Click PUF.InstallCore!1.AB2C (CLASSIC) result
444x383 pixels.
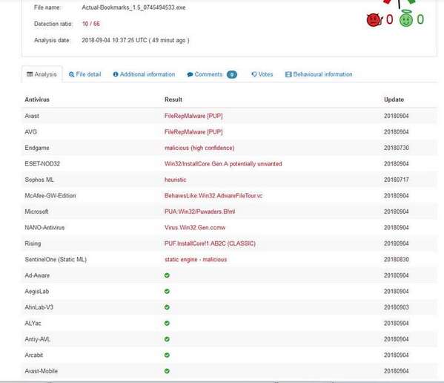[210, 243]
